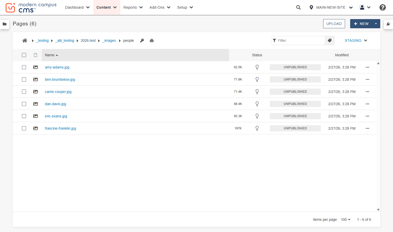Open the user account dropdown
This screenshot has height=232, width=393.
pyautogui.click(x=365, y=7)
